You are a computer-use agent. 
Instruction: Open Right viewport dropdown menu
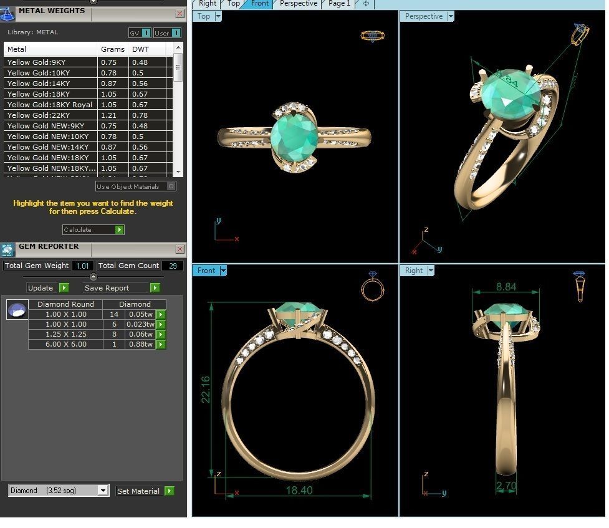click(x=431, y=271)
